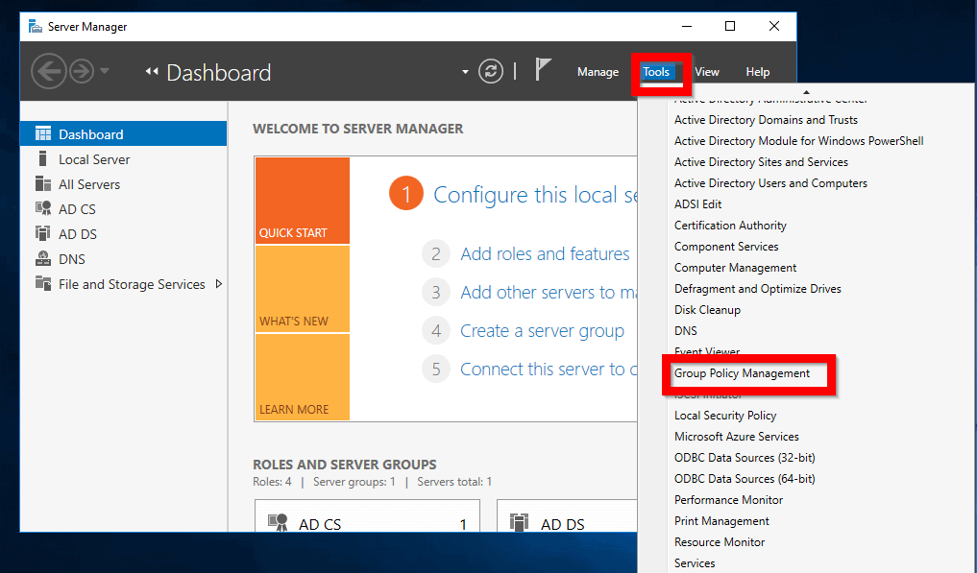The height and width of the screenshot is (573, 977).
Task: Choose Services from Tools menu
Action: tap(695, 563)
